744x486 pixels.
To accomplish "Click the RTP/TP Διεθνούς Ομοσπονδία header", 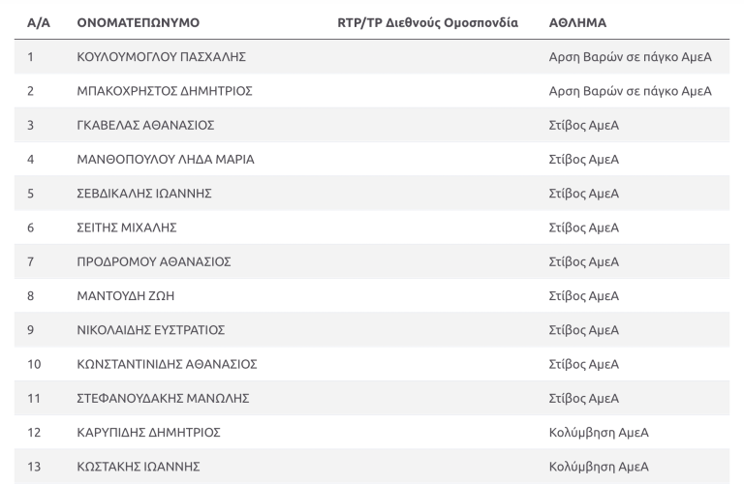I will [x=427, y=23].
